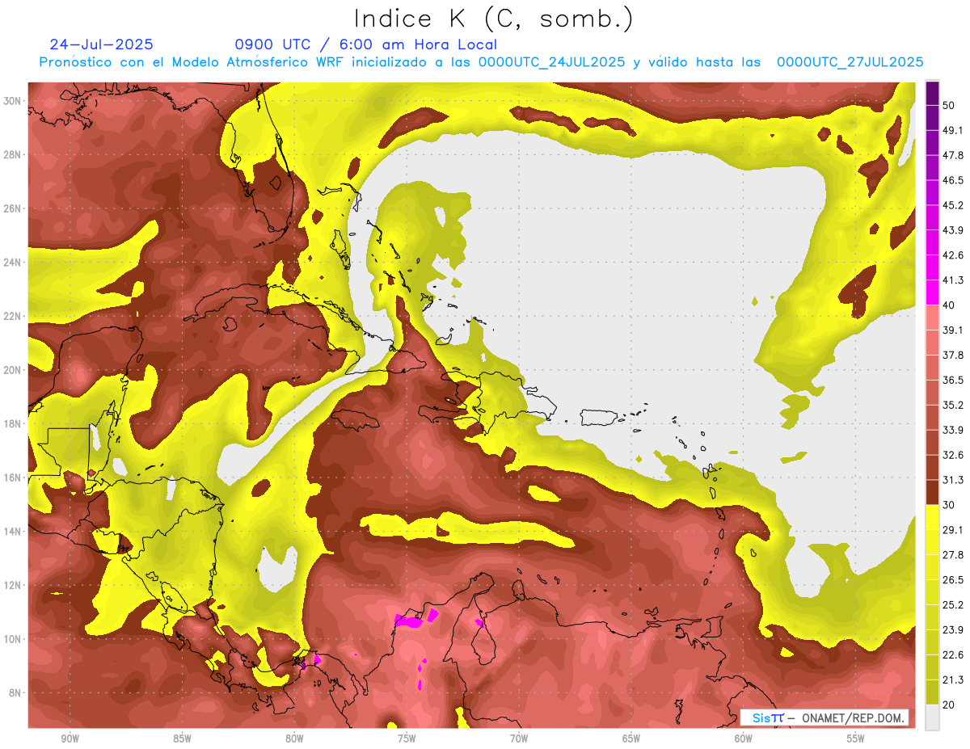Screen dimensions: 970x749
Task: Click the colorbar value 41.3
Action: point(953,280)
